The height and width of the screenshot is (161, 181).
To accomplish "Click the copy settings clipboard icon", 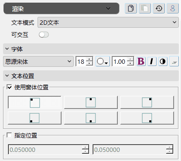I will [x=131, y=8].
